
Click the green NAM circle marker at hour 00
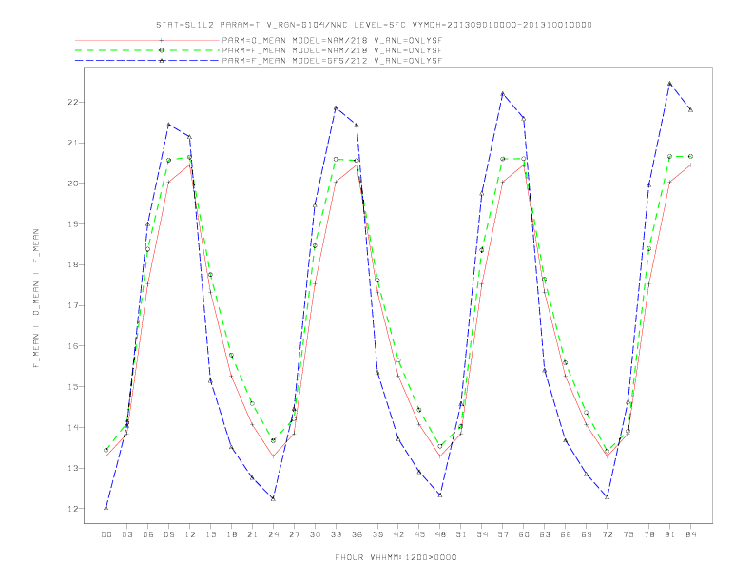[106, 450]
